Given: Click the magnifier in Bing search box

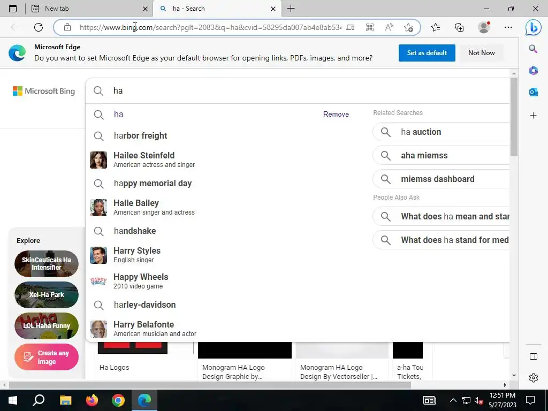Looking at the screenshot, I should pos(98,91).
